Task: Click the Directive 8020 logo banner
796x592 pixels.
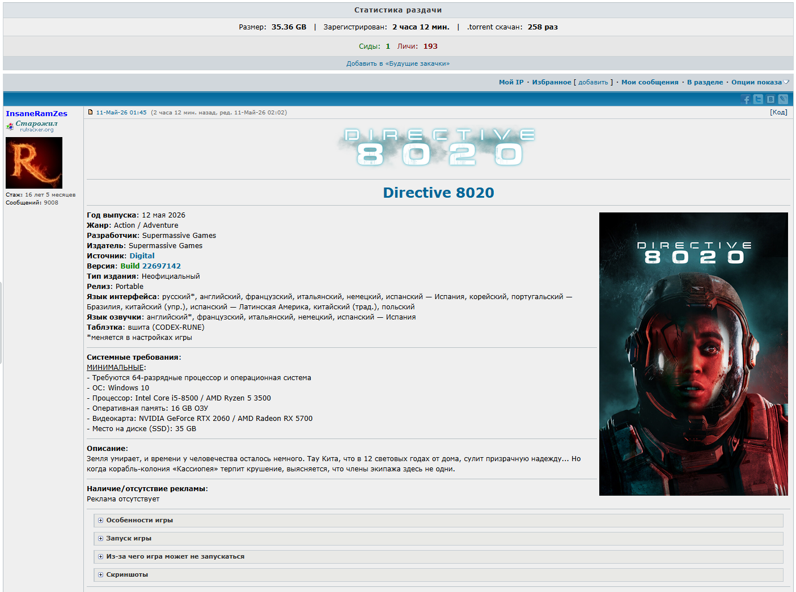Action: (x=438, y=147)
